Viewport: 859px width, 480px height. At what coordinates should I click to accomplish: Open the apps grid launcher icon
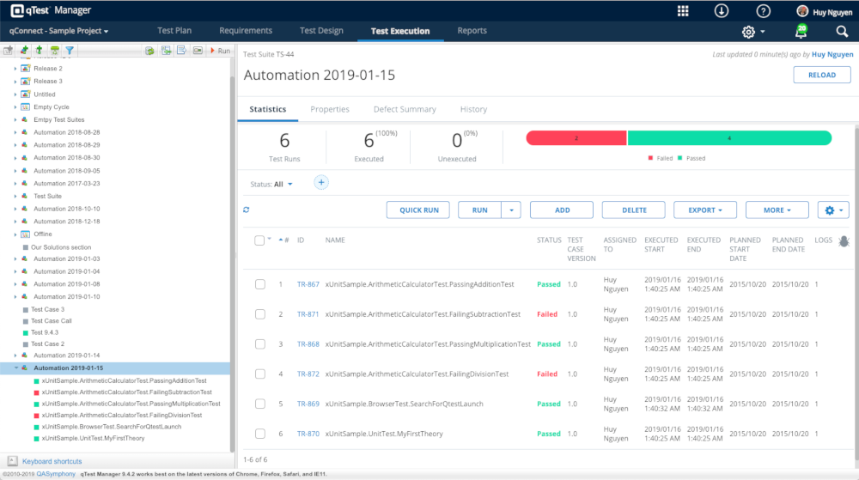(x=683, y=11)
